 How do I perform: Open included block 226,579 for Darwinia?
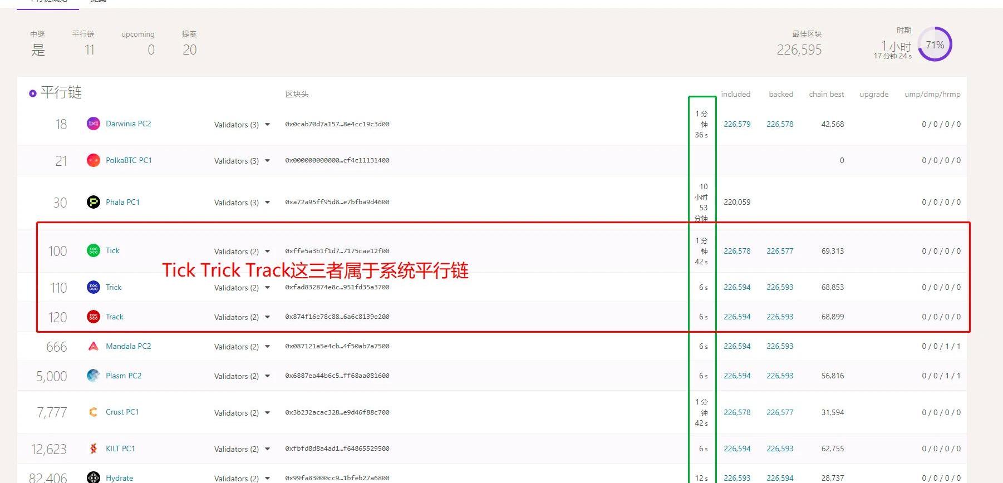coord(737,124)
